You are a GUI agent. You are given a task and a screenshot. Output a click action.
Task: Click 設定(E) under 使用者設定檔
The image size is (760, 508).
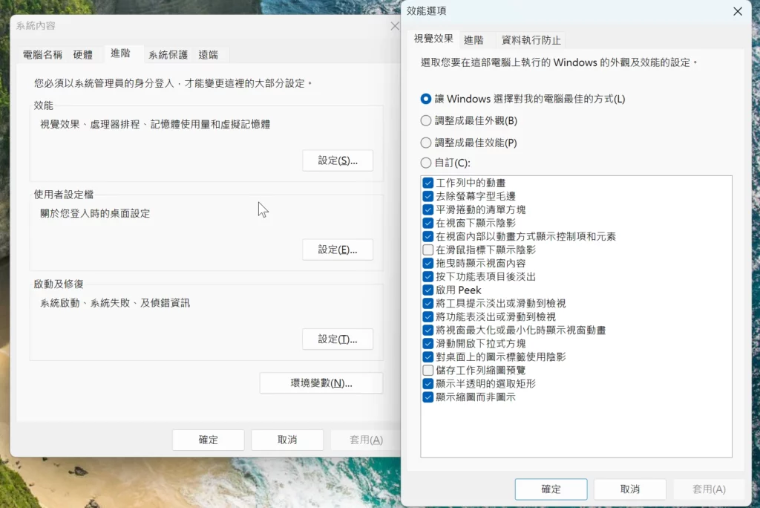pyautogui.click(x=338, y=250)
